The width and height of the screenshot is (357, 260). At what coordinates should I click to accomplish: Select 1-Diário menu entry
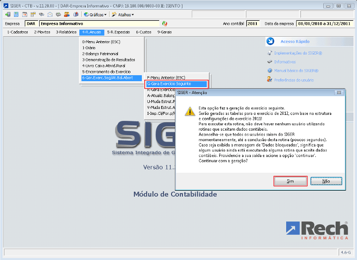(112, 48)
